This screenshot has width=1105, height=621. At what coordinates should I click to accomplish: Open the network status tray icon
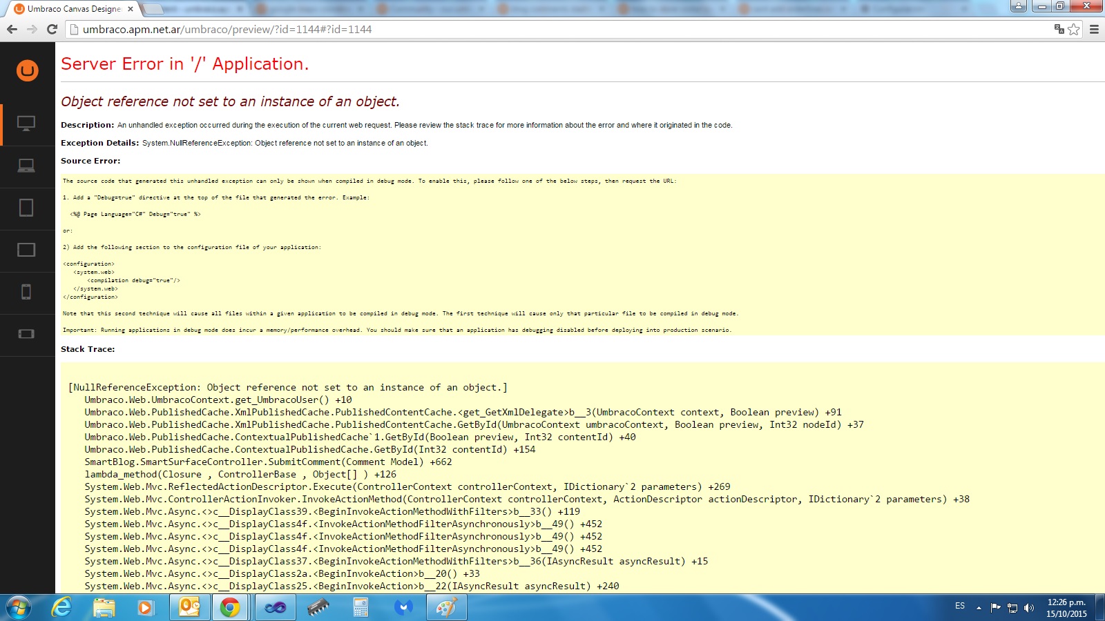tap(1012, 608)
